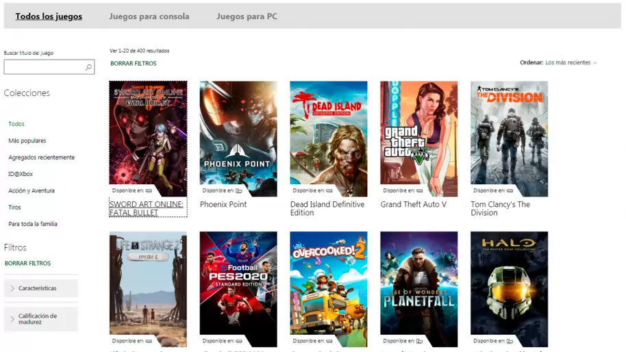Expand Calificación de madurez filter

[41, 319]
